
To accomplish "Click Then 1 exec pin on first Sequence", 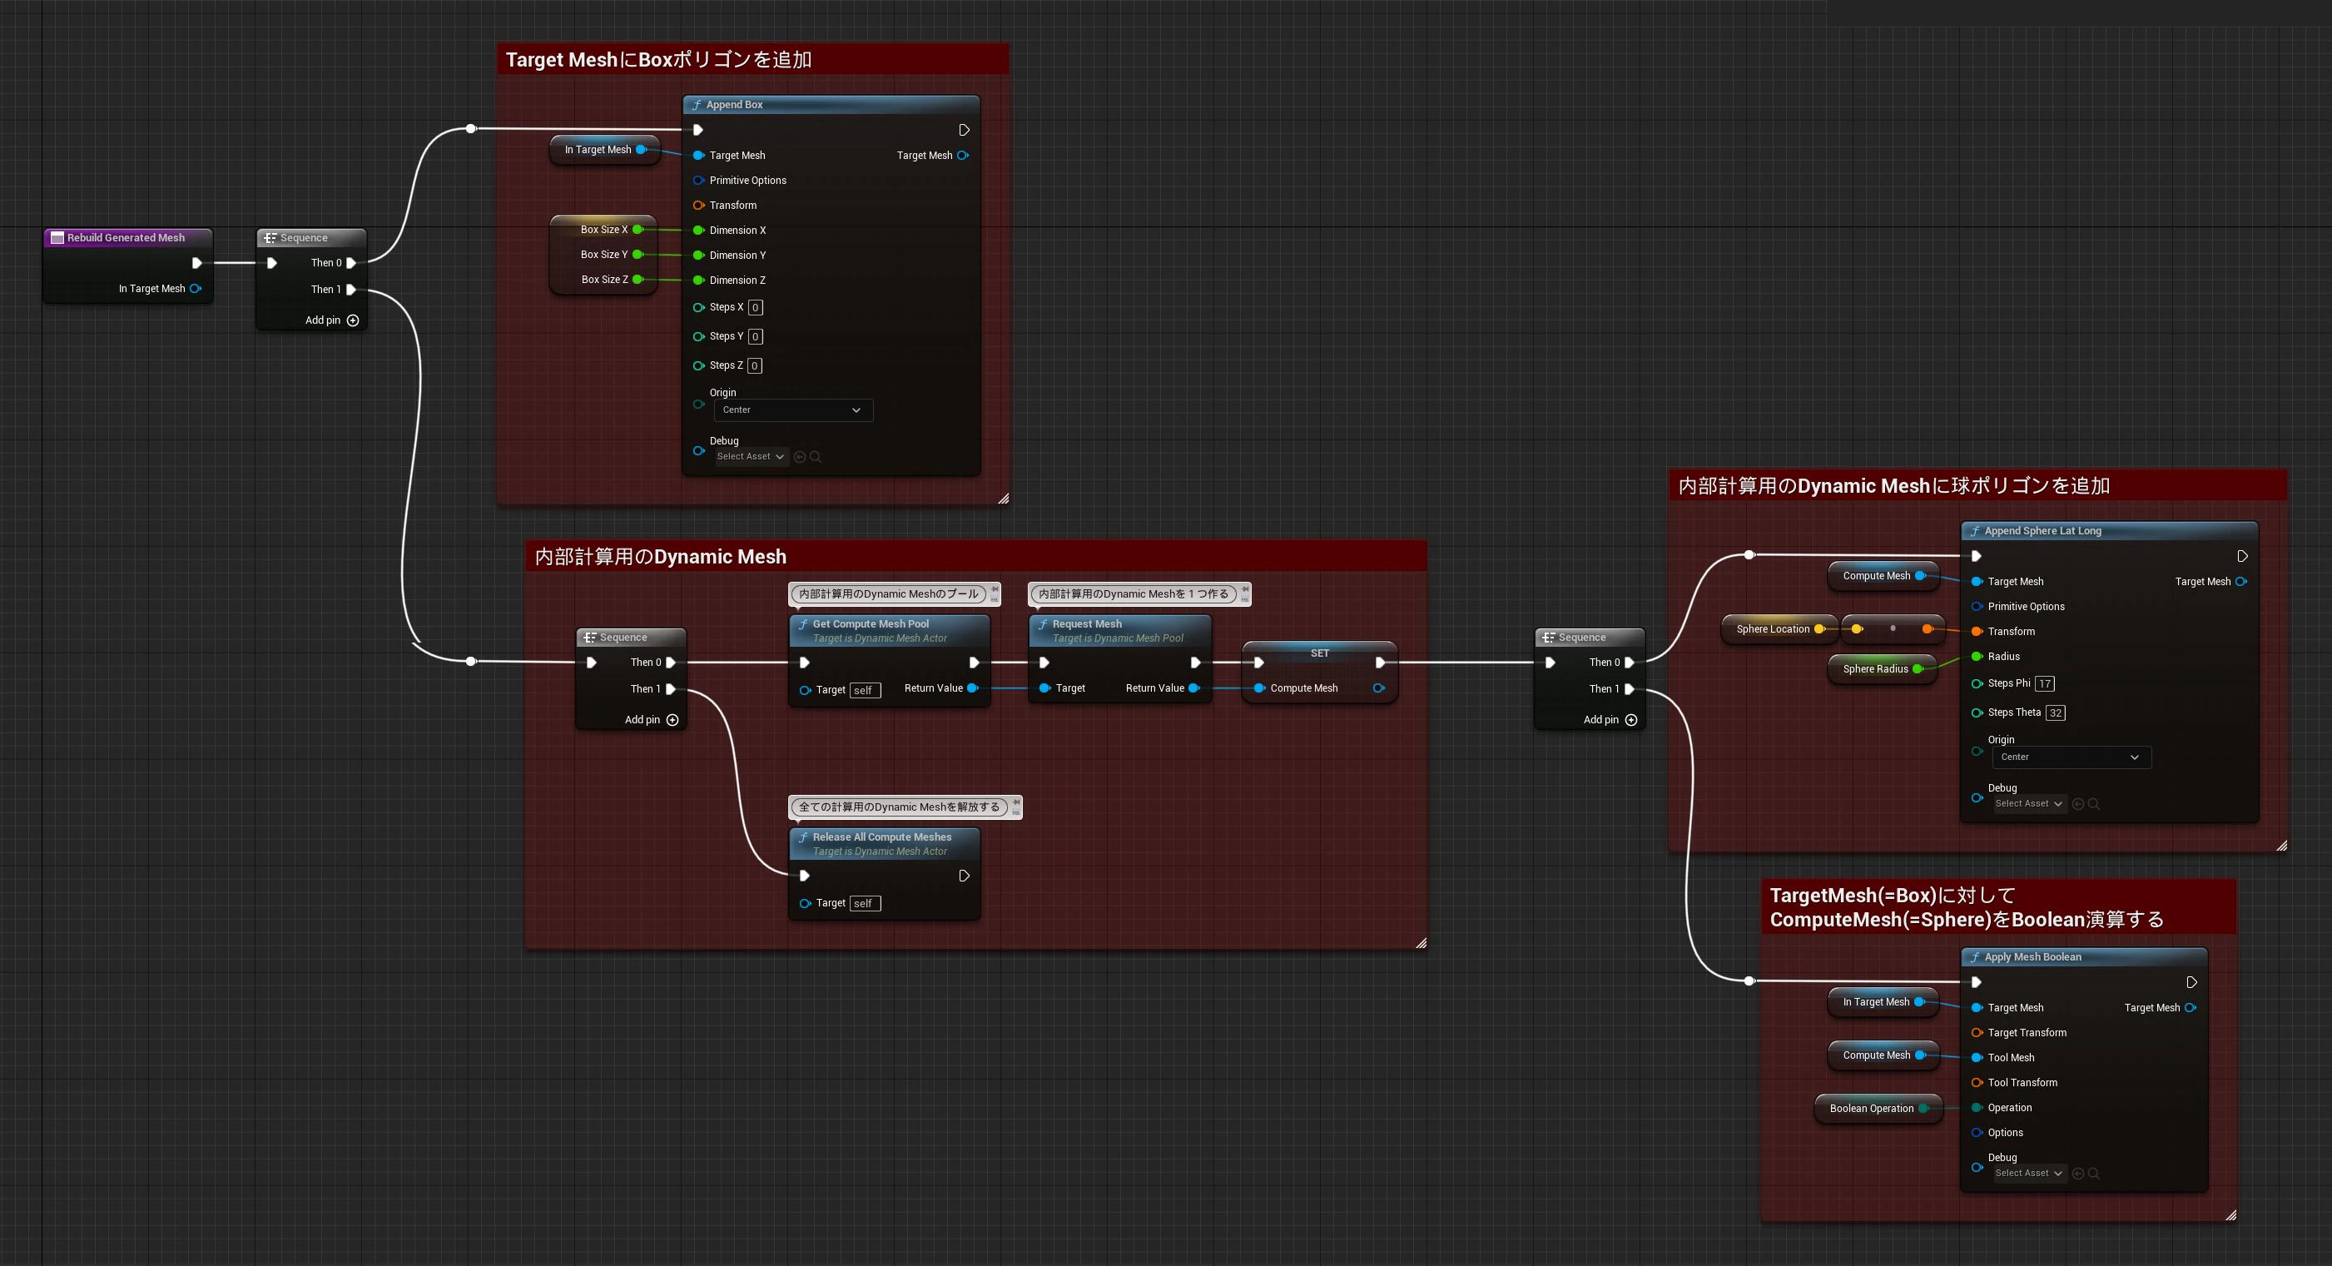I will click(351, 290).
